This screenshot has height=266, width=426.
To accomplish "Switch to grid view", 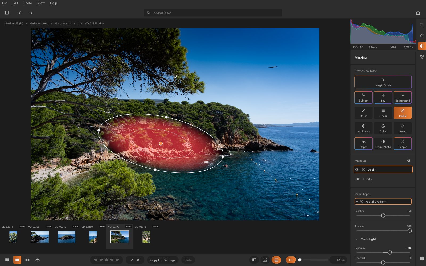I will (x=7, y=260).
